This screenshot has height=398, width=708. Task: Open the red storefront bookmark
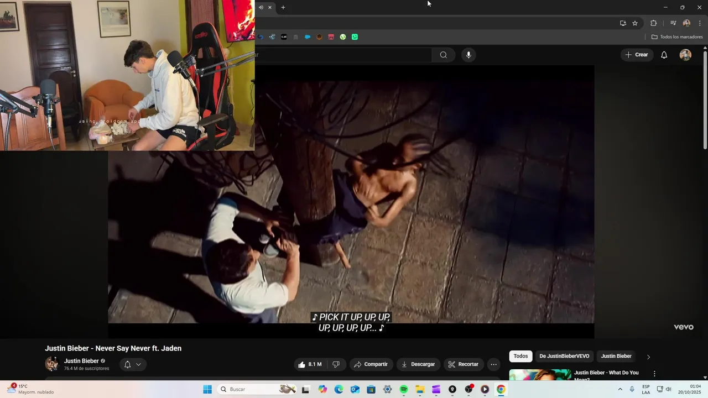tap(331, 37)
